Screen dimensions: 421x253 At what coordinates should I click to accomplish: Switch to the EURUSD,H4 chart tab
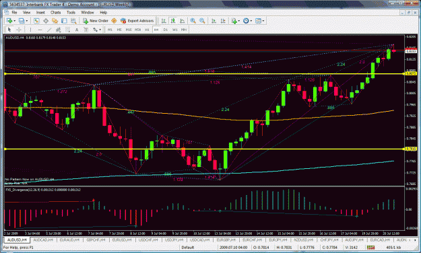pyautogui.click(x=122, y=240)
